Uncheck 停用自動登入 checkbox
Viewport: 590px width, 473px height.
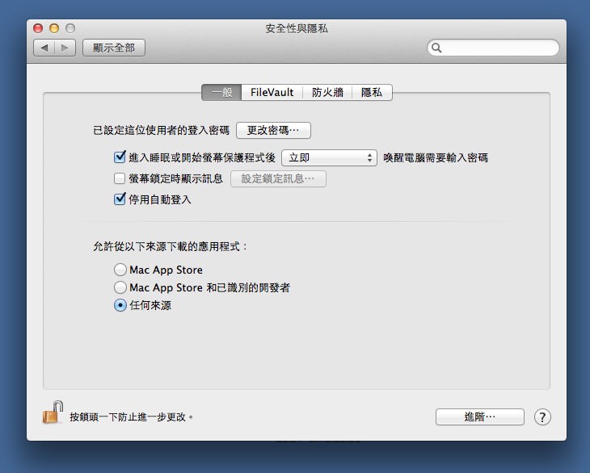[x=120, y=199]
